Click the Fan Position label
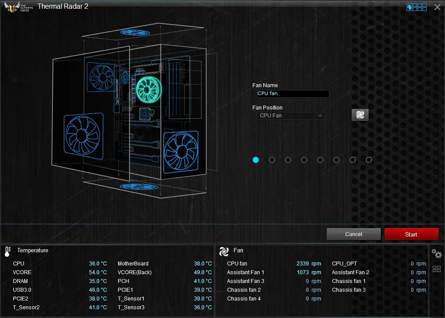 268,107
